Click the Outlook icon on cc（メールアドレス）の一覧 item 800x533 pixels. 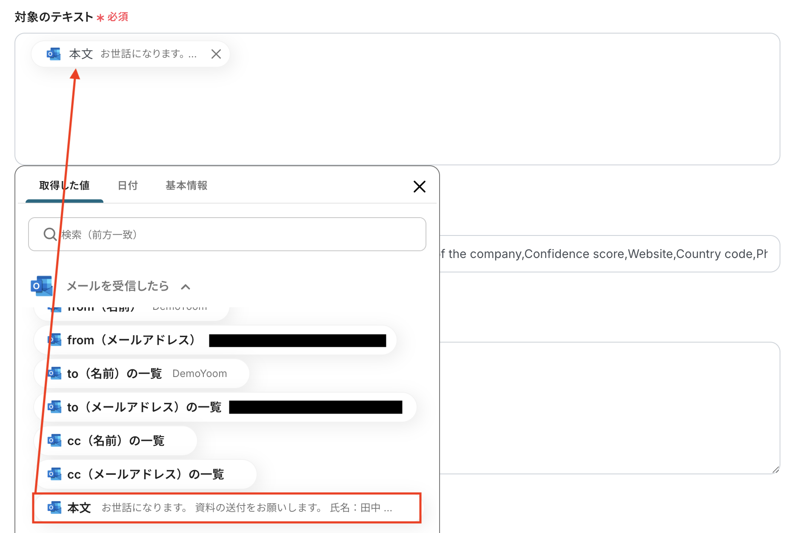(54, 474)
